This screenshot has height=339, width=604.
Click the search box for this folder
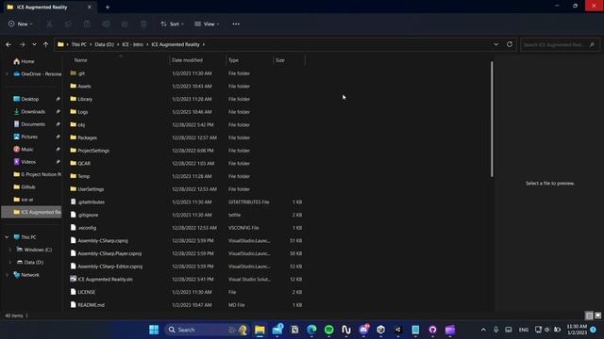[560, 44]
